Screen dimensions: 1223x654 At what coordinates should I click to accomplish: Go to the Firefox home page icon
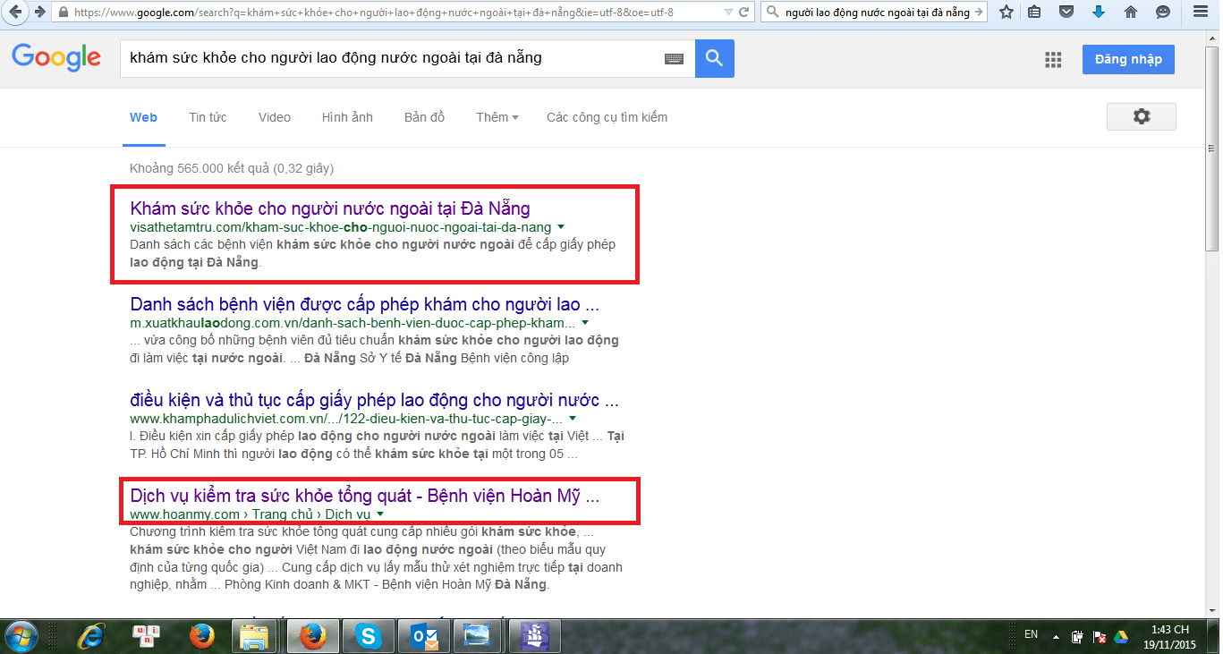(1131, 13)
